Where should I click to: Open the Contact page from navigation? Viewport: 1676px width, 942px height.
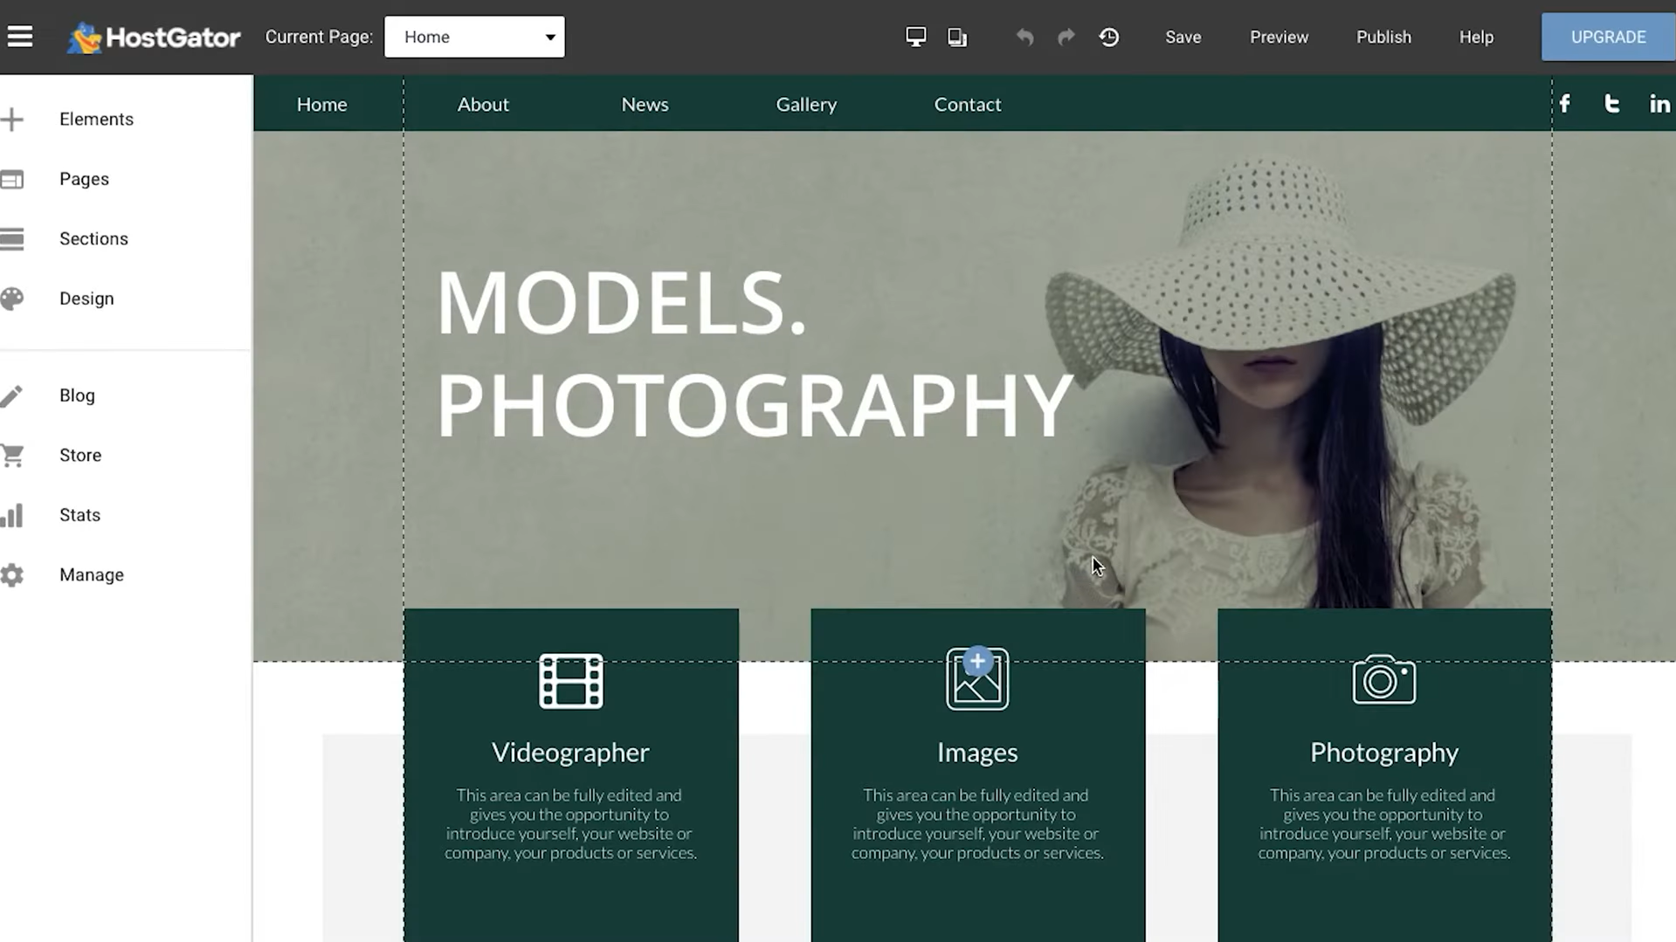tap(967, 104)
